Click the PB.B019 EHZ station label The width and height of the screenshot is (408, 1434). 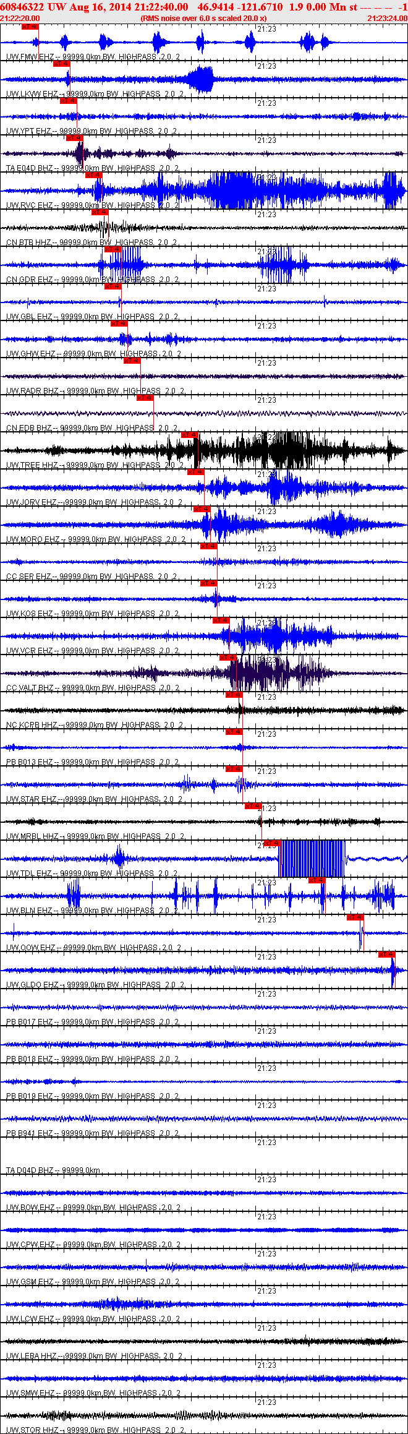[x=30, y=1096]
